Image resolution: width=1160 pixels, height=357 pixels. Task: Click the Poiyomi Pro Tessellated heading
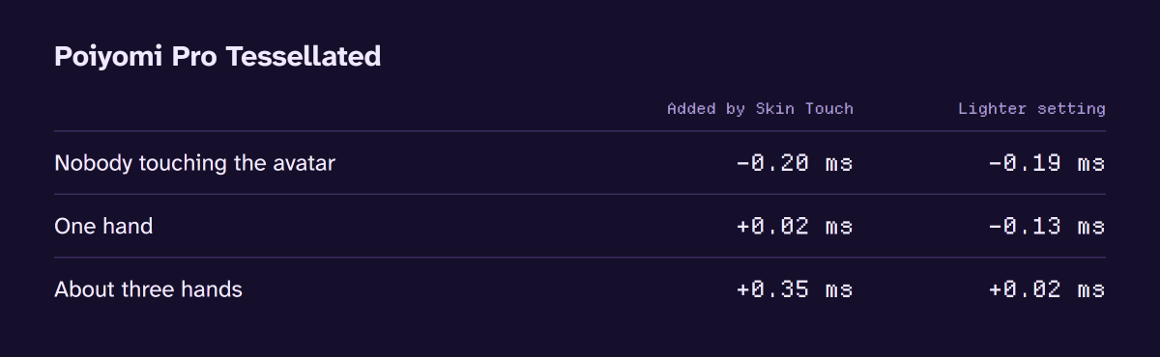click(217, 56)
